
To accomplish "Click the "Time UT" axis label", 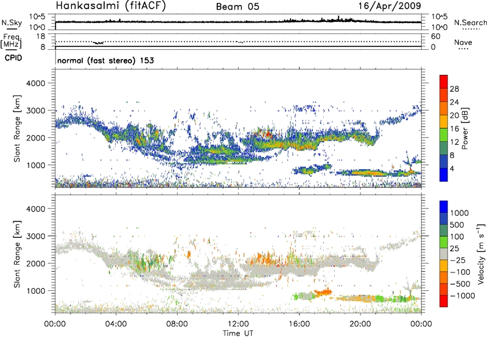I will click(238, 333).
